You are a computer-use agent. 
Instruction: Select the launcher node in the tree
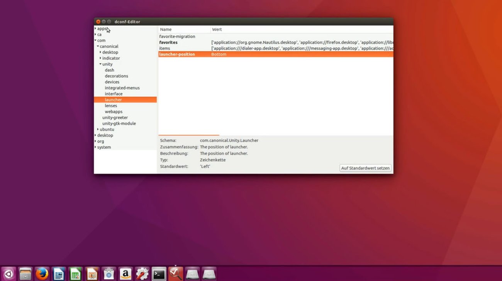pyautogui.click(x=113, y=99)
